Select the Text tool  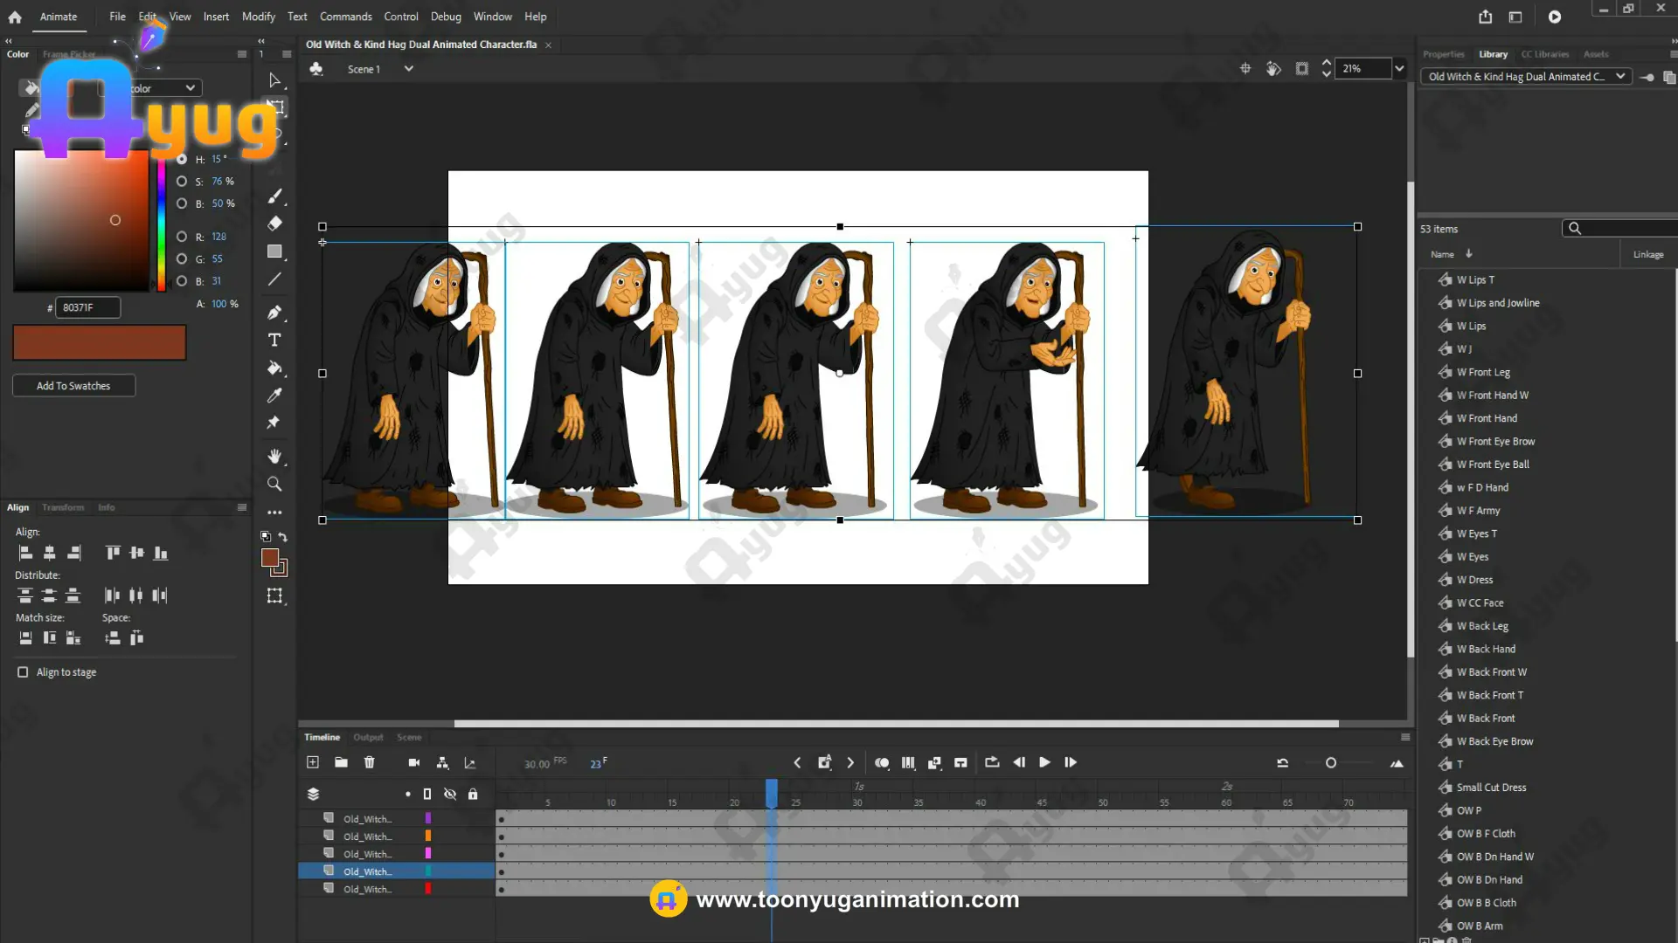[274, 340]
